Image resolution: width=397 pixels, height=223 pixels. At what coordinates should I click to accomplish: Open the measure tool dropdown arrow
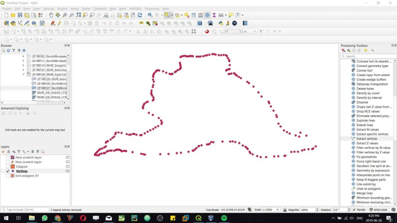pos(226,15)
